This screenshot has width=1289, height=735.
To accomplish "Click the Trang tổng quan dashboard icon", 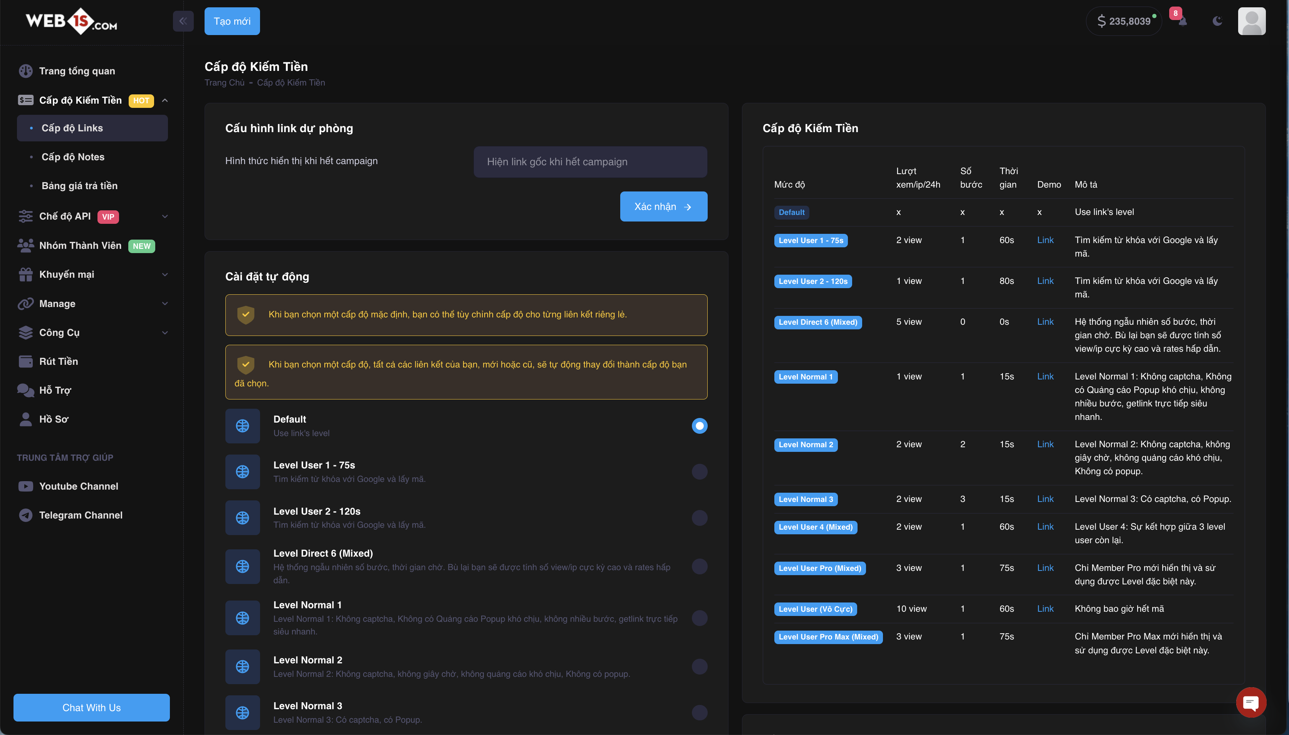I will pos(26,71).
